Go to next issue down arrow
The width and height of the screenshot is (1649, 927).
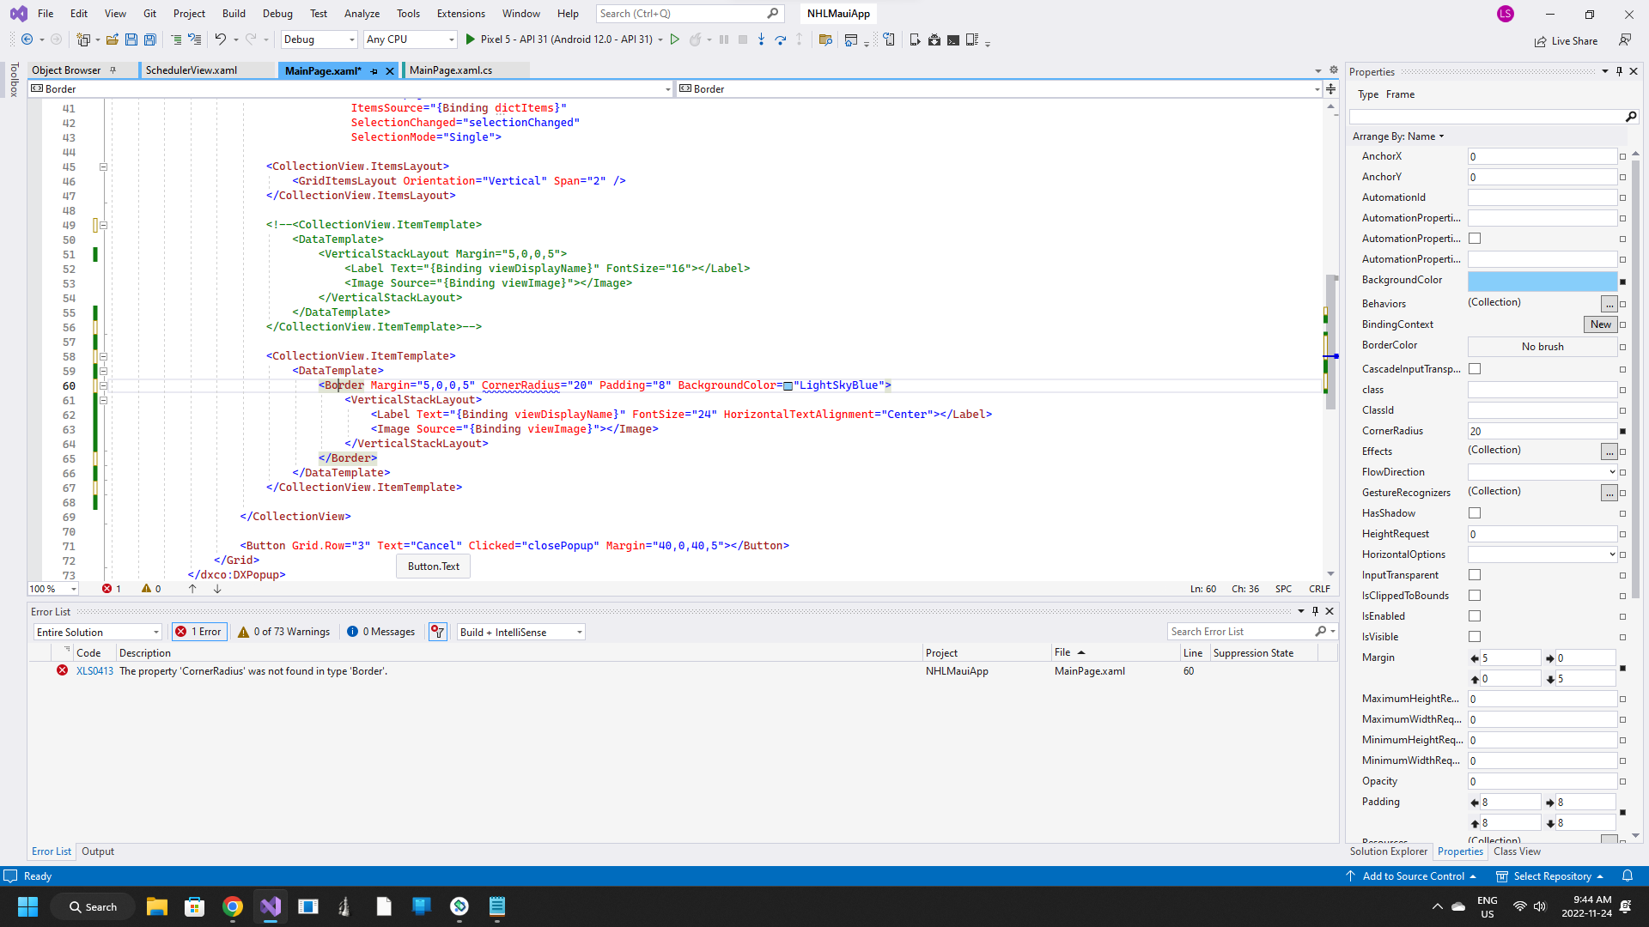tap(217, 589)
